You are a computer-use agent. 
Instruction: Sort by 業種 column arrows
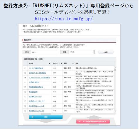click(x=73, y=63)
